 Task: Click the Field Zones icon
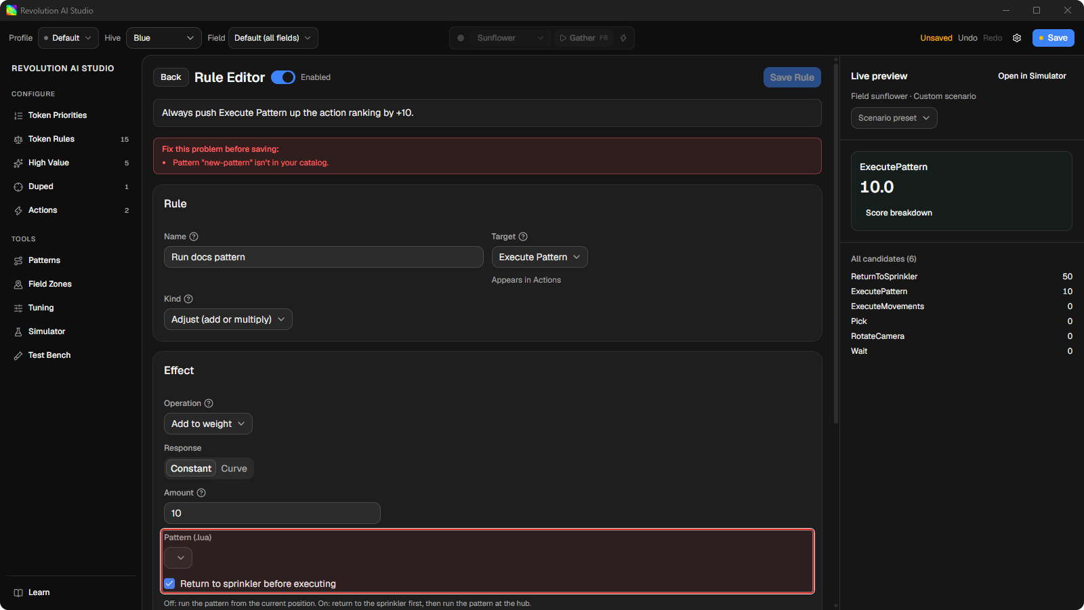point(18,284)
